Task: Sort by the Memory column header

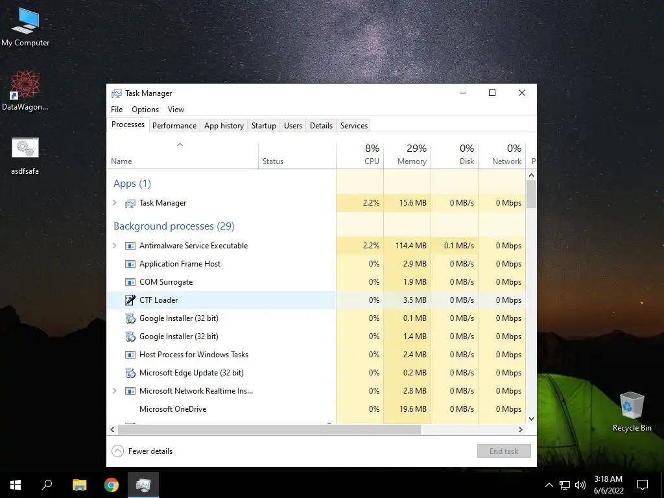Action: (407, 154)
